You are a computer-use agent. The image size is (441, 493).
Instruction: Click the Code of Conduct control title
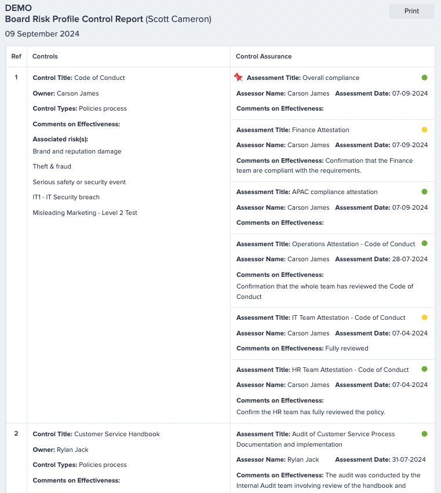click(x=100, y=78)
